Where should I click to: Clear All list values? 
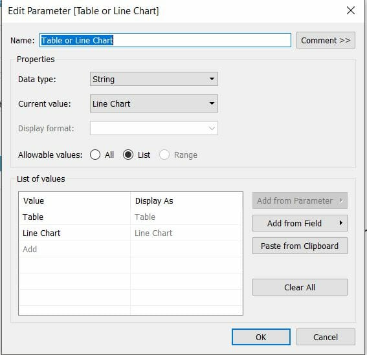tap(300, 287)
